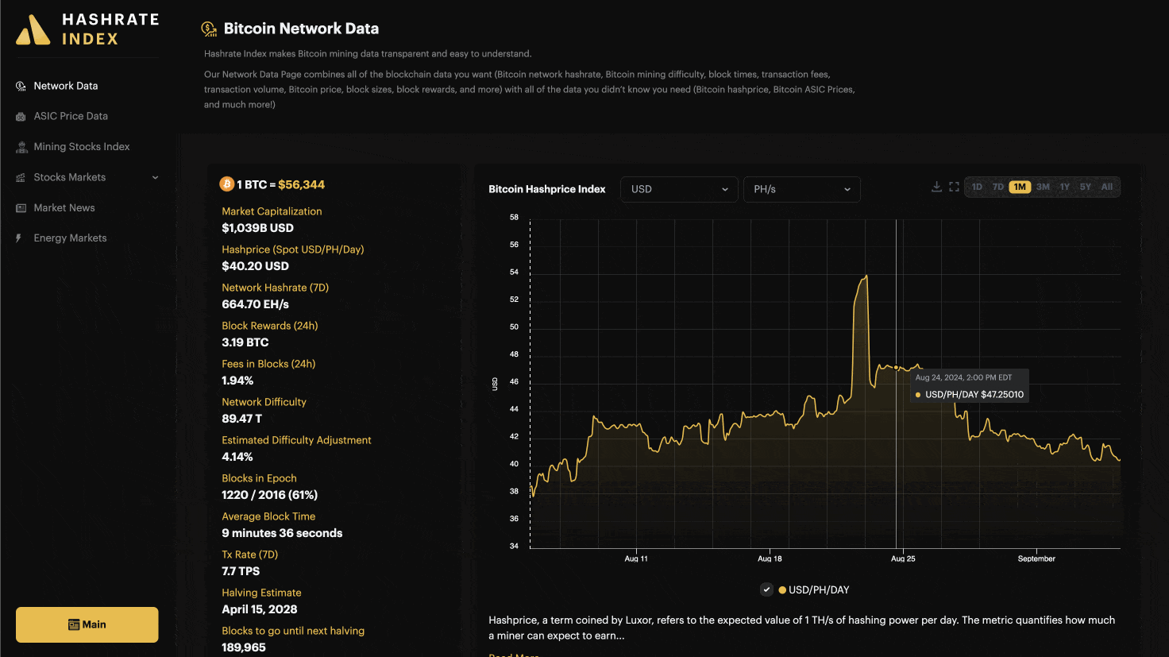Select the Energy Markets lightning bolt icon

pyautogui.click(x=19, y=238)
